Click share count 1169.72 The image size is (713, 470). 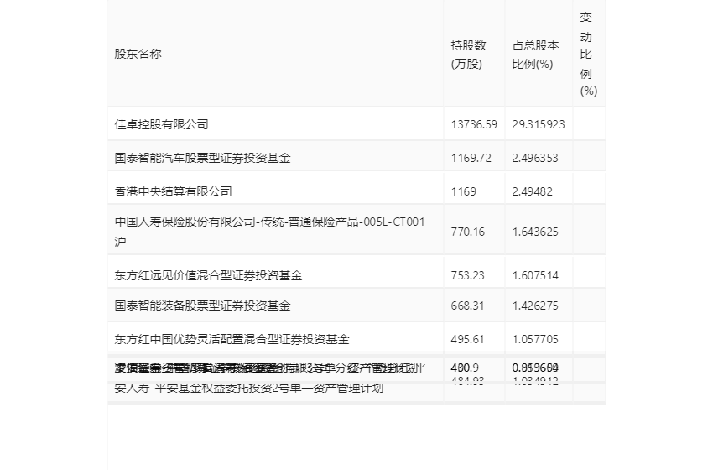[x=471, y=158]
